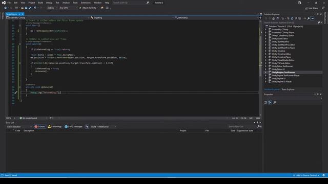
Task: Click the Properties panel Property Pages wrench icon
Action: click(275, 102)
